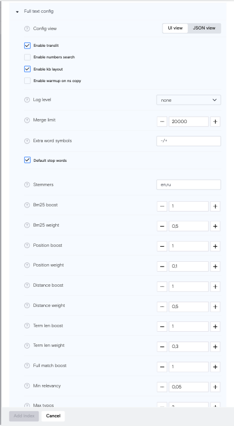This screenshot has height=426, width=234.
Task: Click the Add index button
Action: pyautogui.click(x=24, y=416)
